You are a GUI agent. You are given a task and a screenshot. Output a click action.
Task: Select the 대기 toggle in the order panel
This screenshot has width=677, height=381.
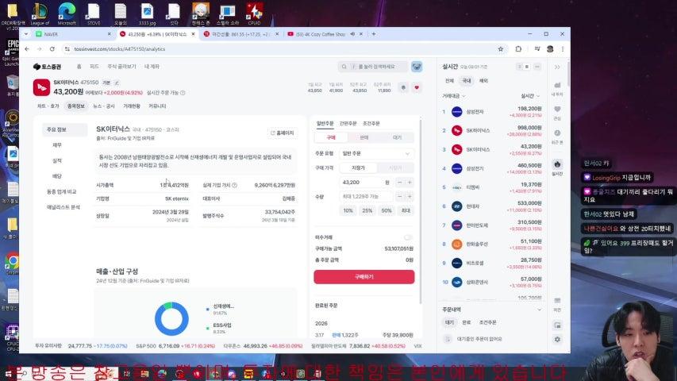pyautogui.click(x=397, y=137)
